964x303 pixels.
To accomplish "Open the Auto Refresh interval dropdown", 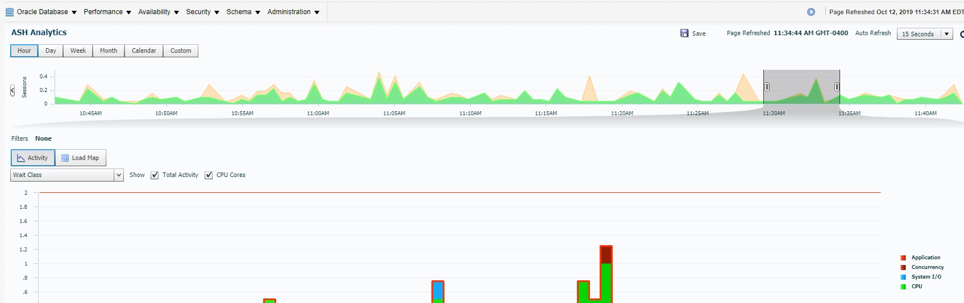I will 946,34.
